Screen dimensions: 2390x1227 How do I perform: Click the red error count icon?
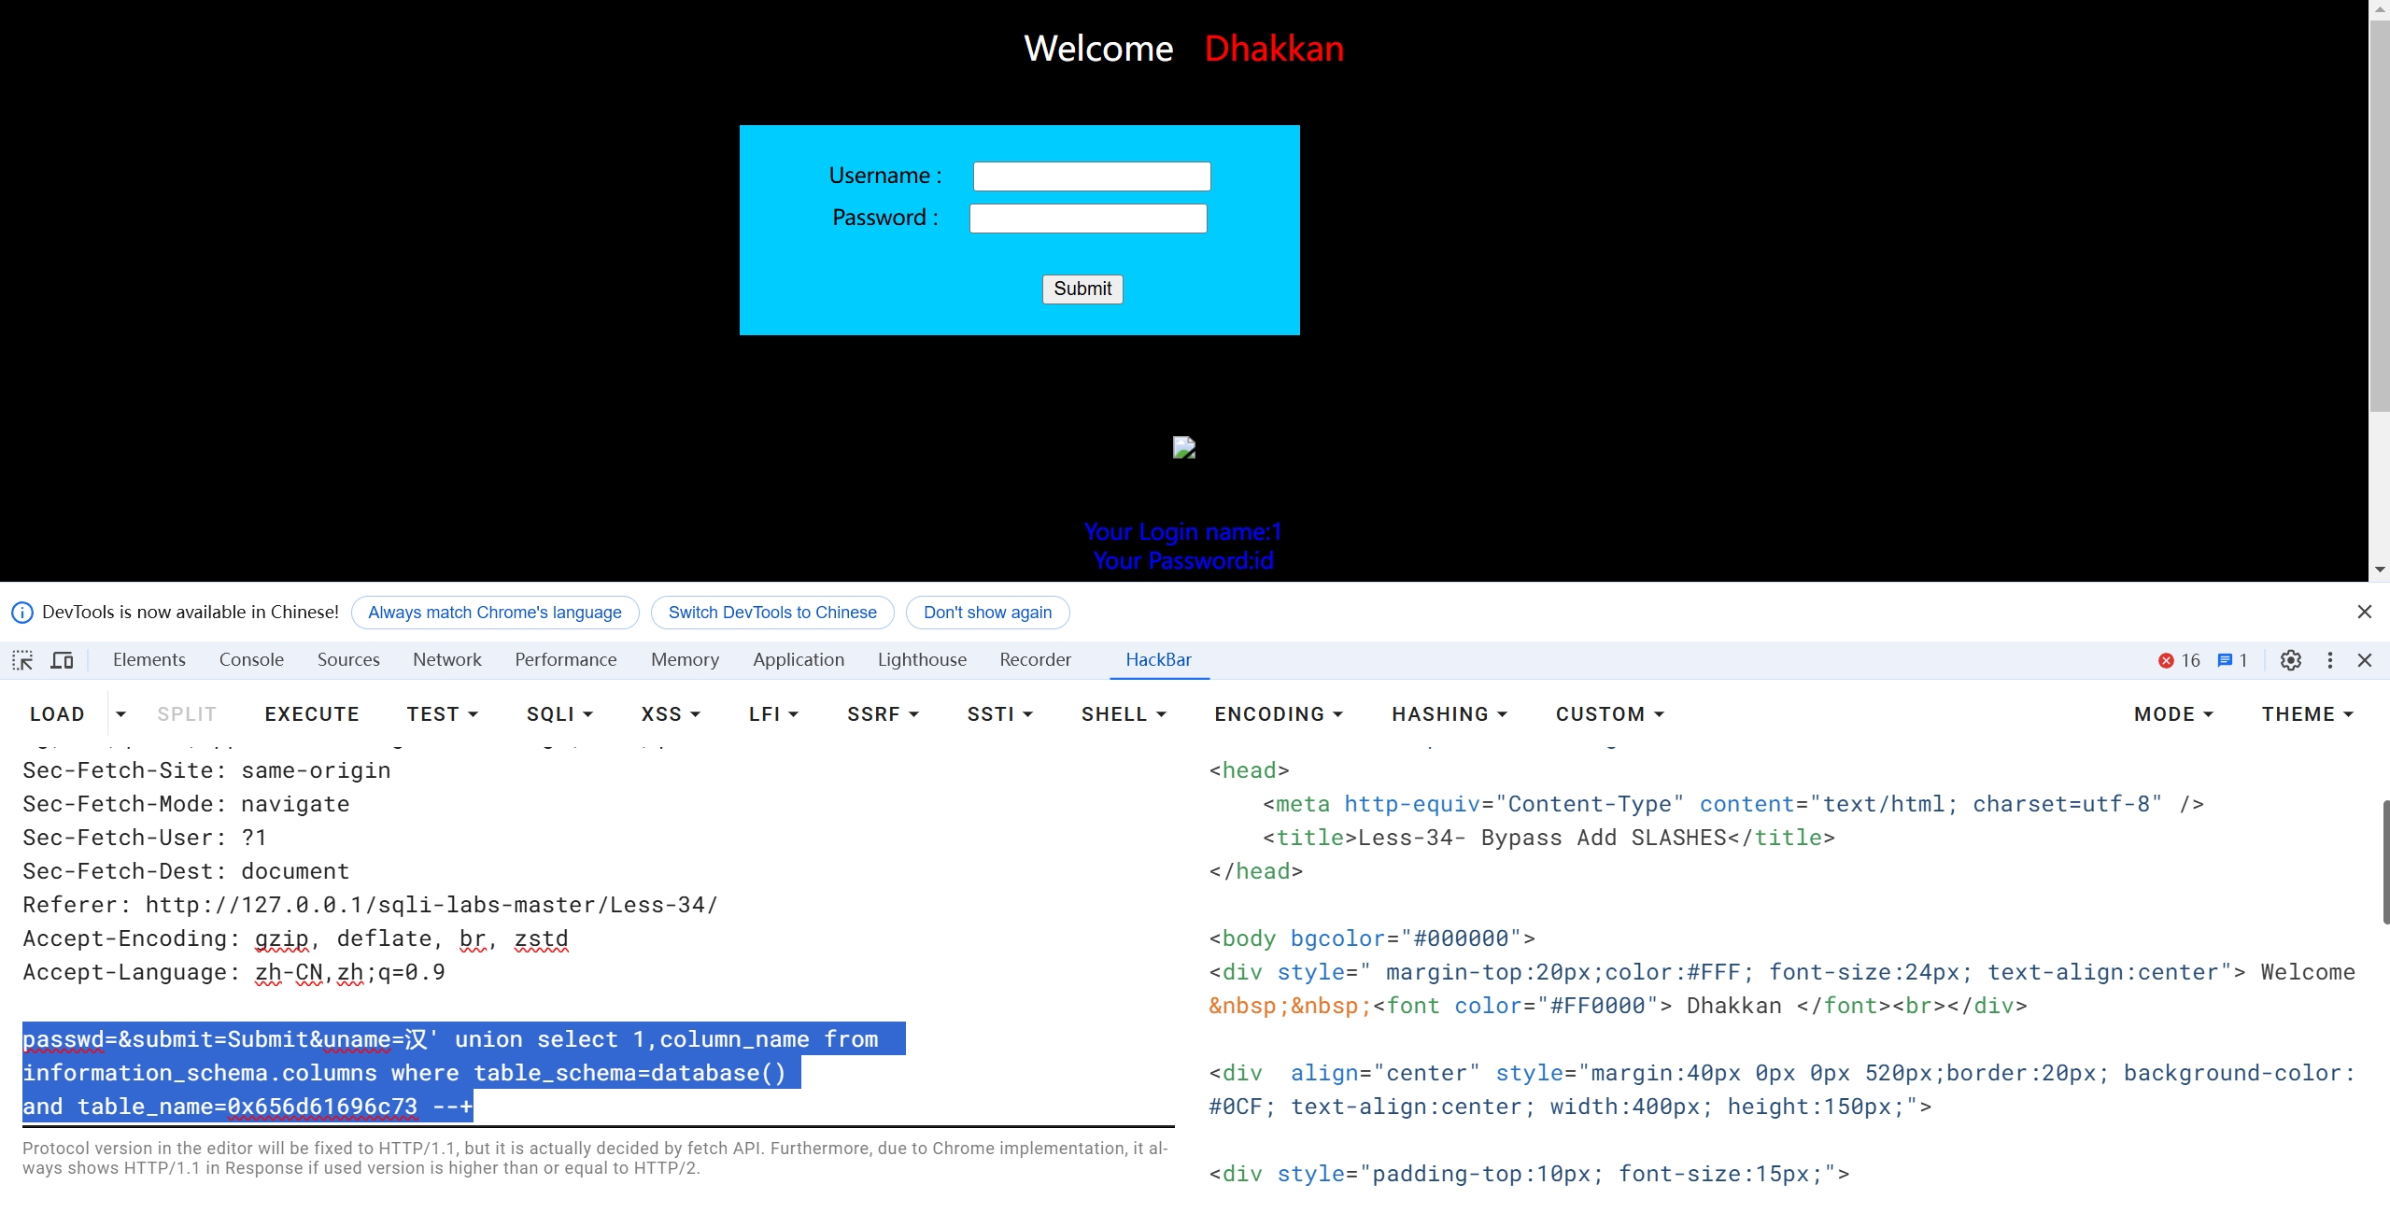2166,660
